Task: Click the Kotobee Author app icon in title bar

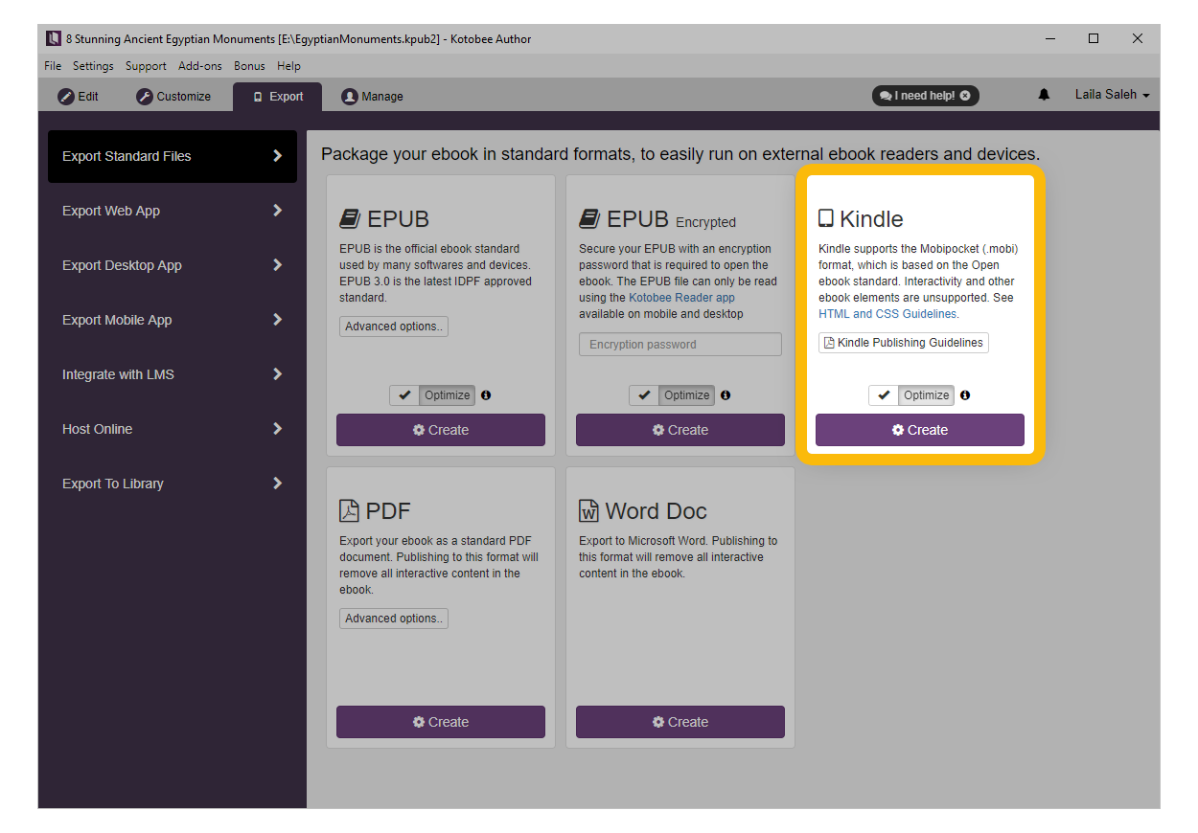Action: (54, 39)
